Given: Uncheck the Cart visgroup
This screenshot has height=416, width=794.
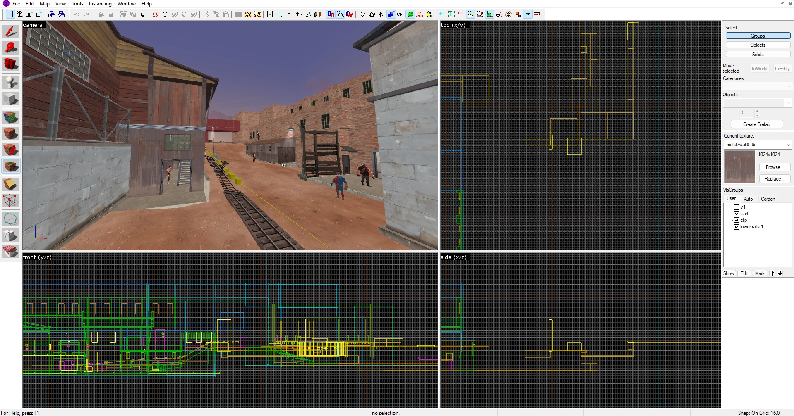Looking at the screenshot, I should (x=736, y=214).
